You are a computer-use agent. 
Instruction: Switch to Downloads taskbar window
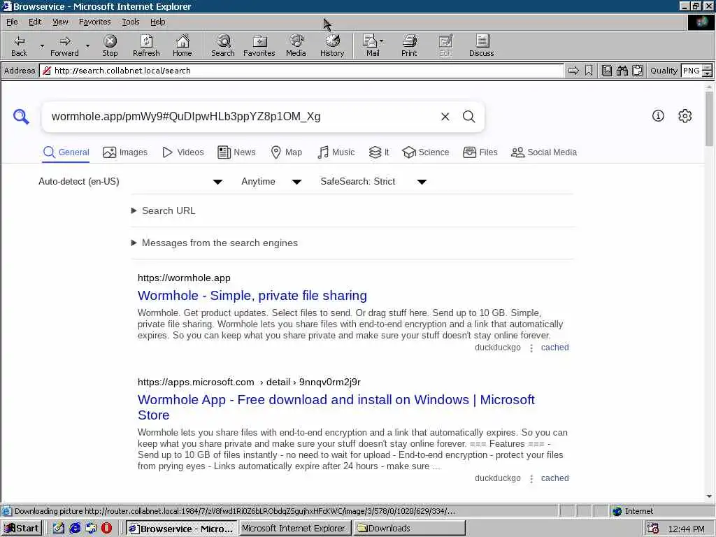[409, 529]
